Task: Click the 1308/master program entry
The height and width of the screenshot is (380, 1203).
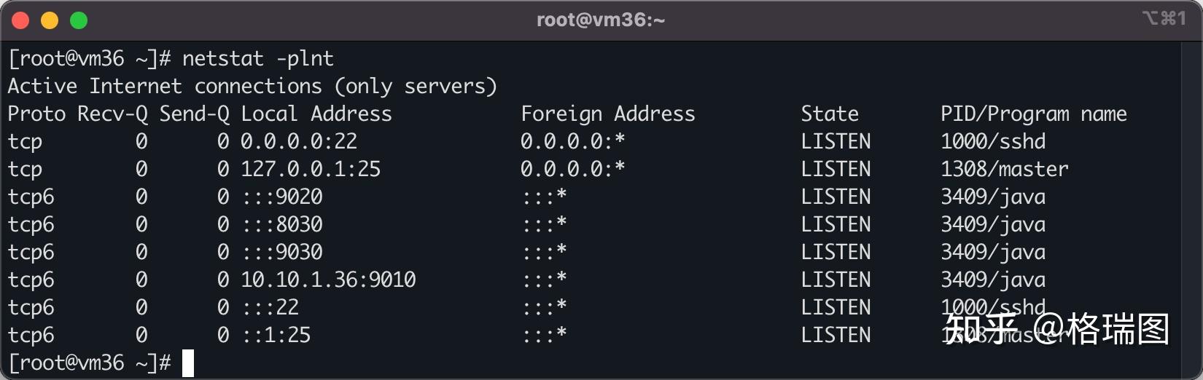Action: [x=1005, y=169]
